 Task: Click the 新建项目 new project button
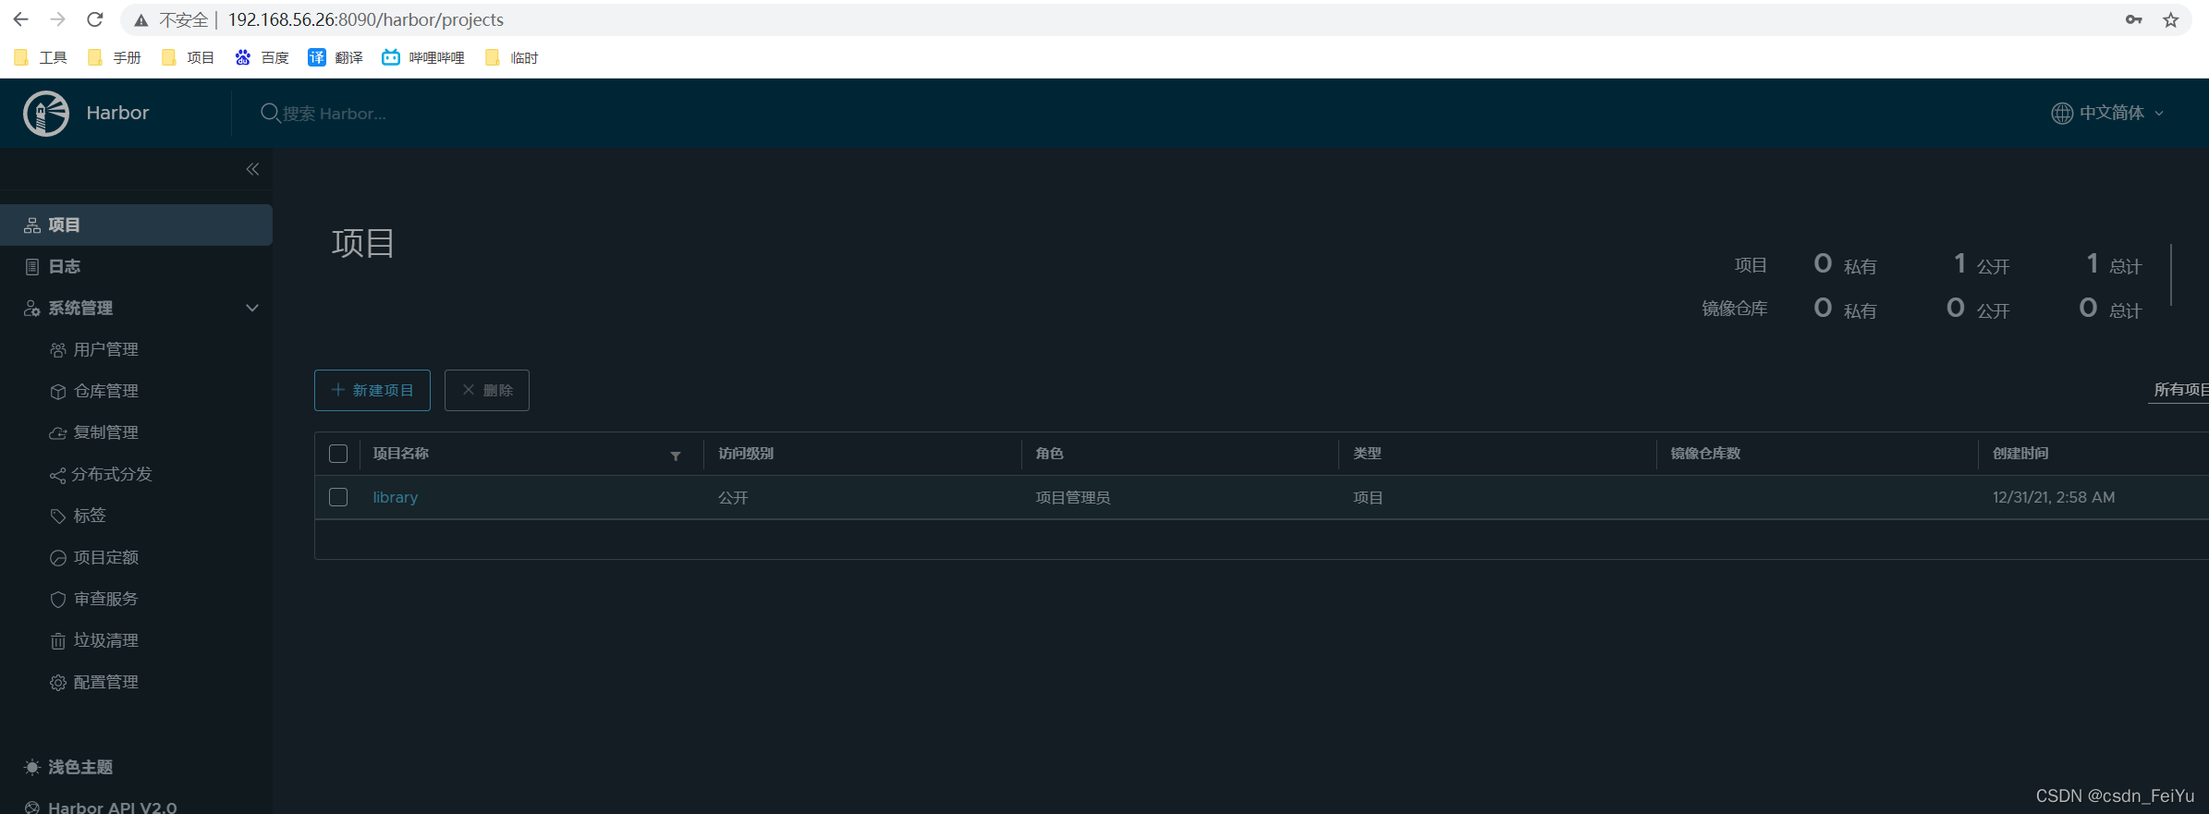pyautogui.click(x=372, y=390)
